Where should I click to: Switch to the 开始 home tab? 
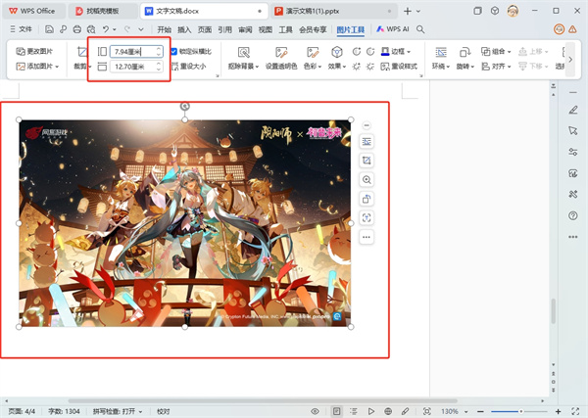[165, 29]
